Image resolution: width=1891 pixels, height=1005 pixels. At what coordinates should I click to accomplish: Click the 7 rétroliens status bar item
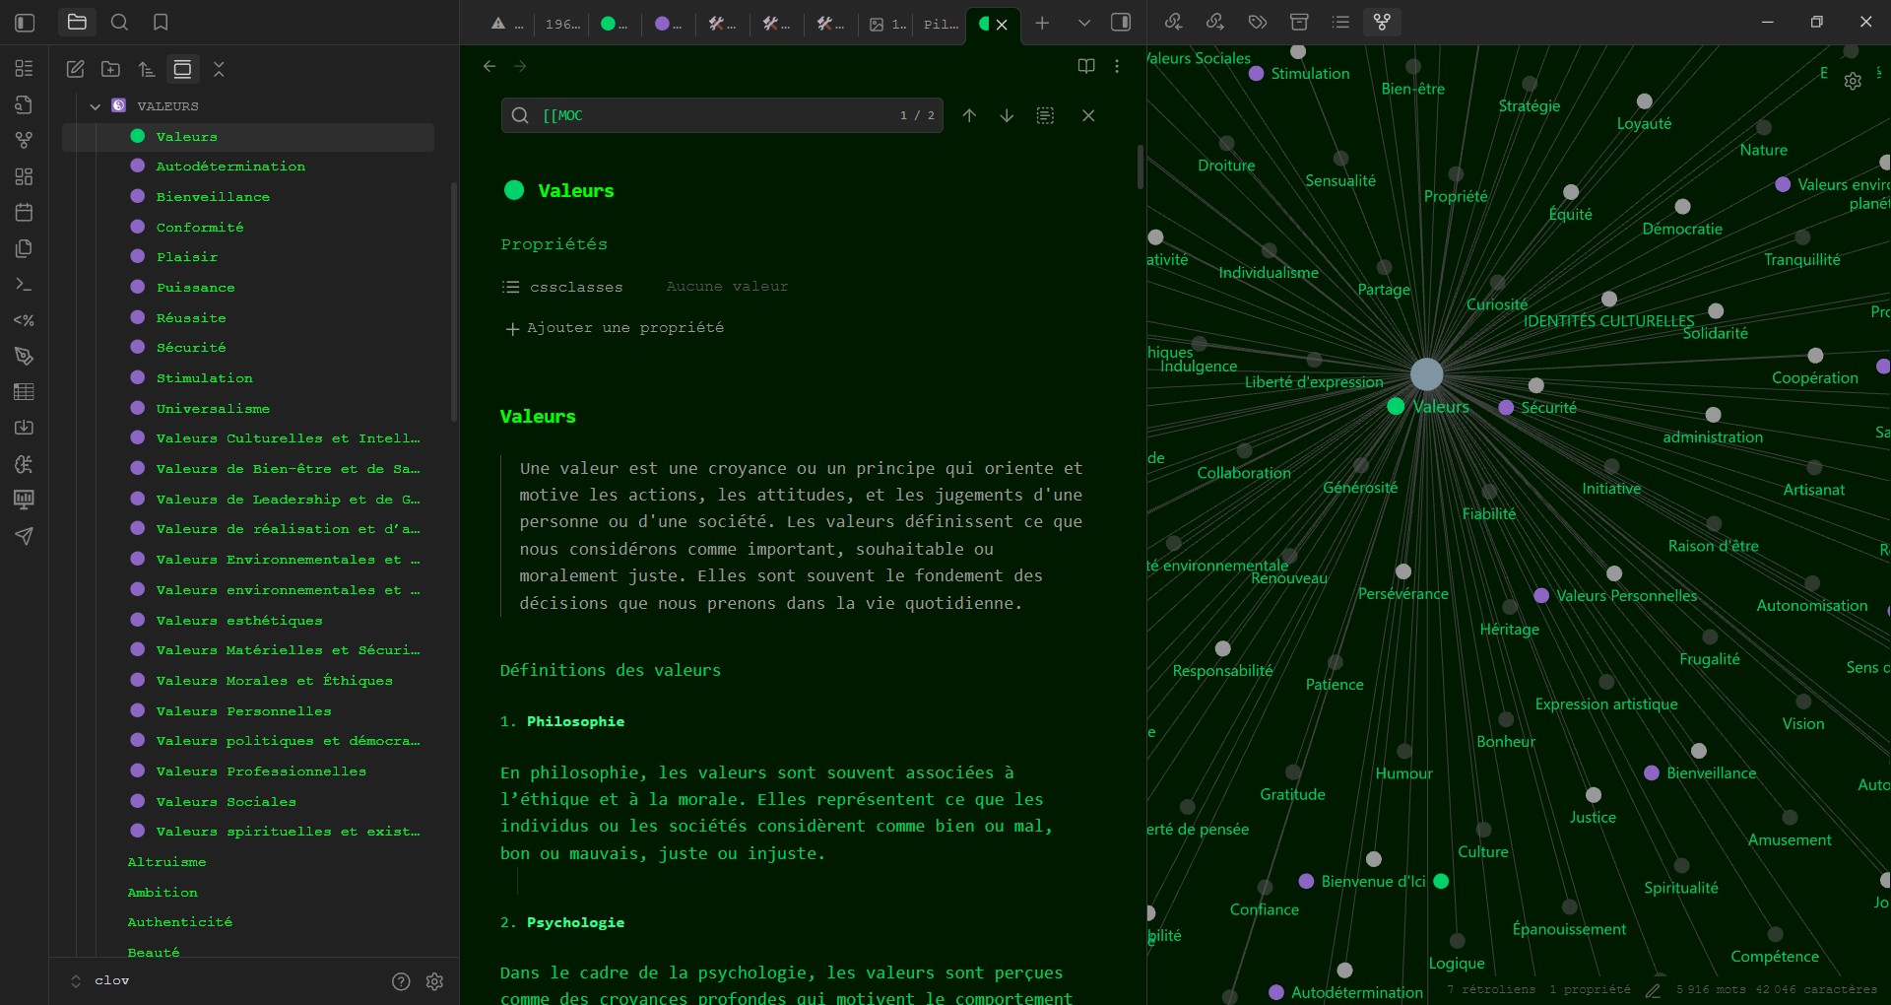pyautogui.click(x=1490, y=989)
